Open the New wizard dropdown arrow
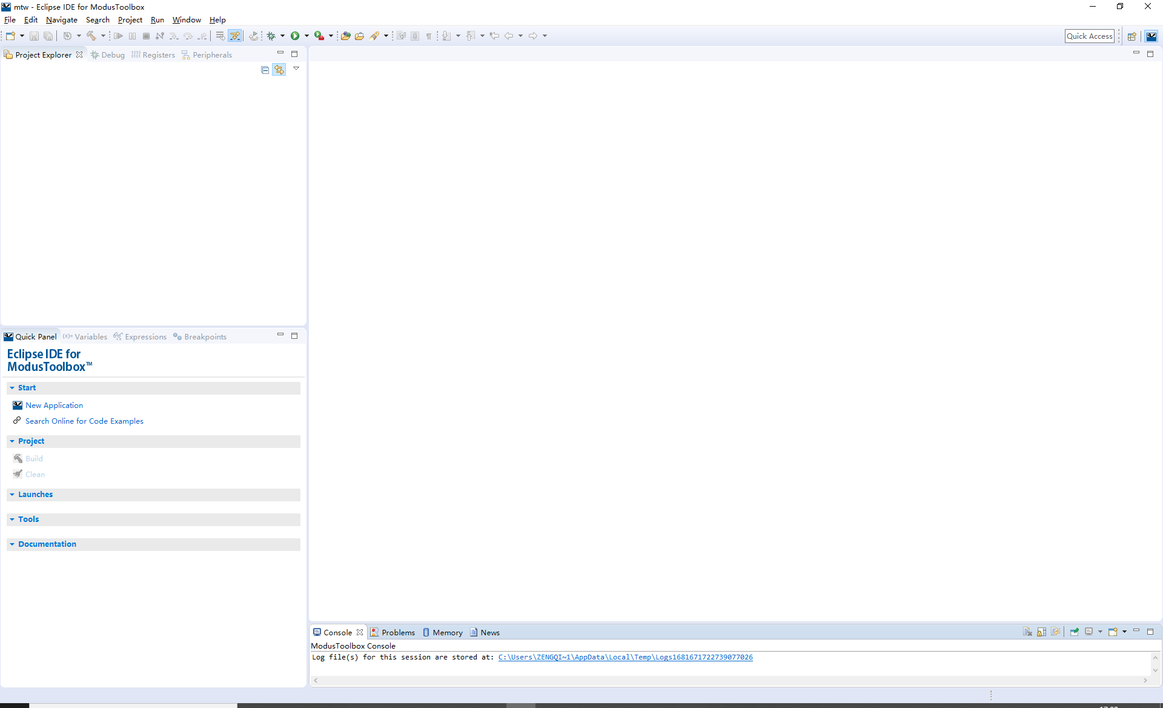Image resolution: width=1163 pixels, height=708 pixels. pyautogui.click(x=22, y=36)
